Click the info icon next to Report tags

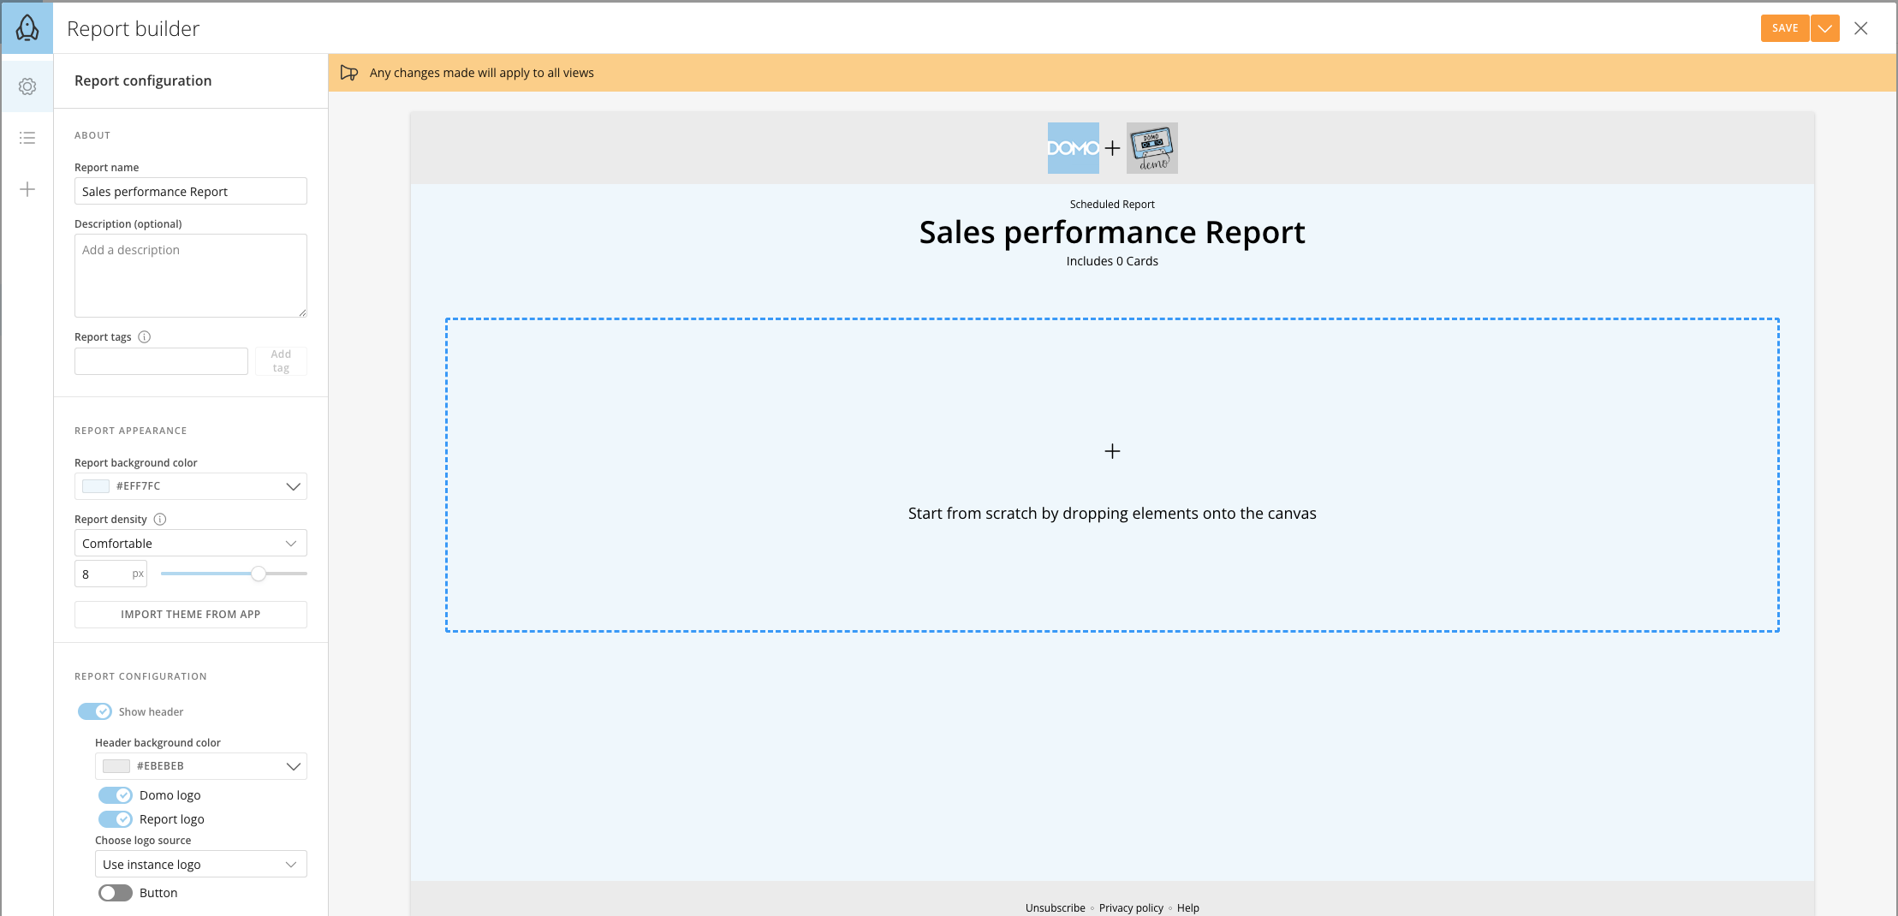click(x=146, y=336)
